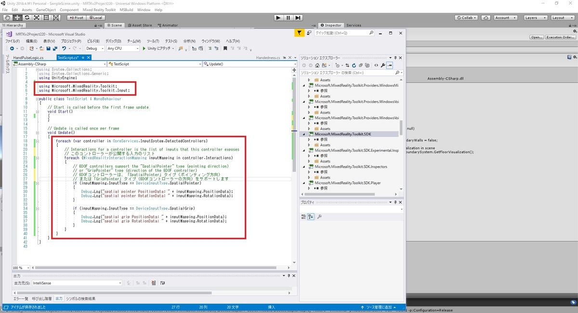Screen dimensions: 578x313
Task: Click bookmark icon in Visual Studio toolbar
Action: click(x=225, y=48)
